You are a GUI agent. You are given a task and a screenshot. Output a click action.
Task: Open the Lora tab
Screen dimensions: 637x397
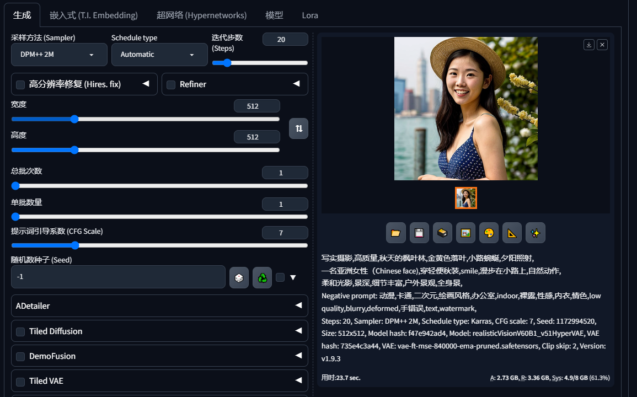pyautogui.click(x=309, y=15)
